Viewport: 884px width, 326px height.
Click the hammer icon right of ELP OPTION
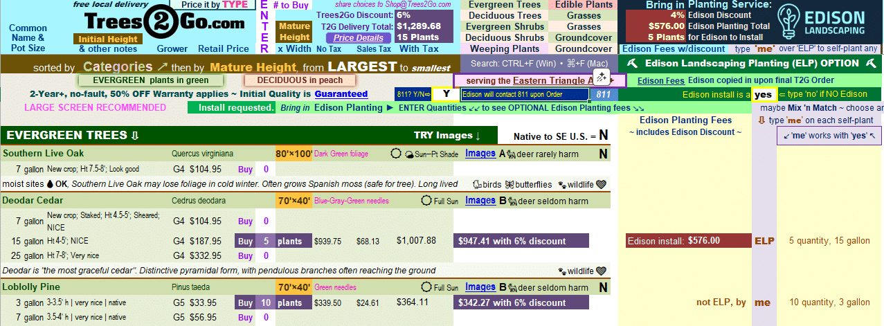pos(869,63)
